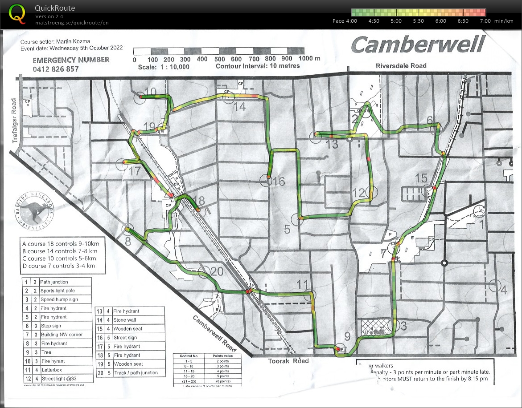Click the Riversdale Road label

tap(401, 66)
